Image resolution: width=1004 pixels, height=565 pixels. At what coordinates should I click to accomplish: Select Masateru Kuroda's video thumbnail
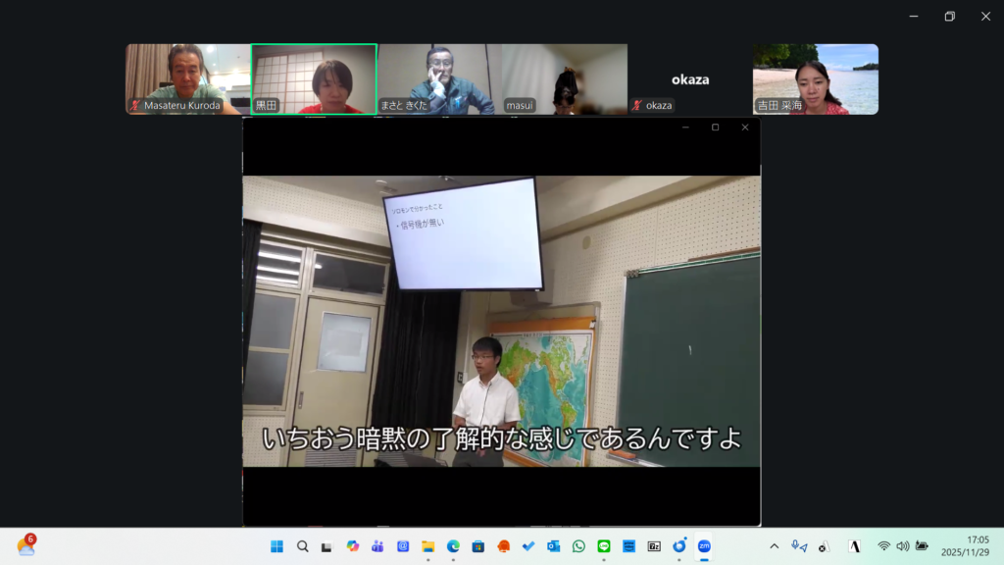click(188, 78)
